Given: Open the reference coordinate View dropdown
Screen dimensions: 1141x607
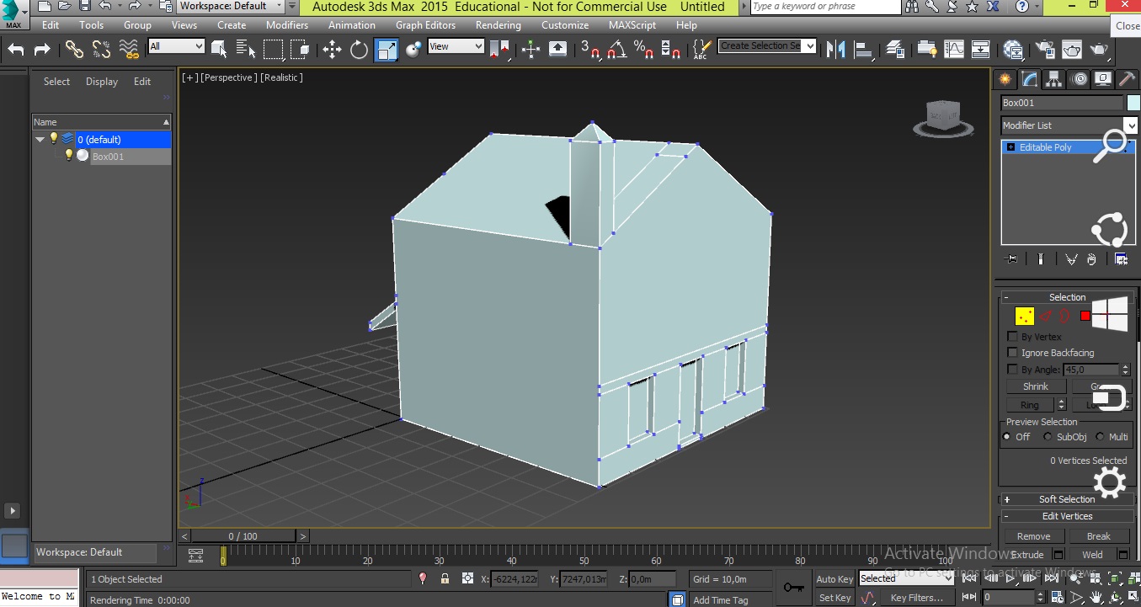Looking at the screenshot, I should pos(456,47).
